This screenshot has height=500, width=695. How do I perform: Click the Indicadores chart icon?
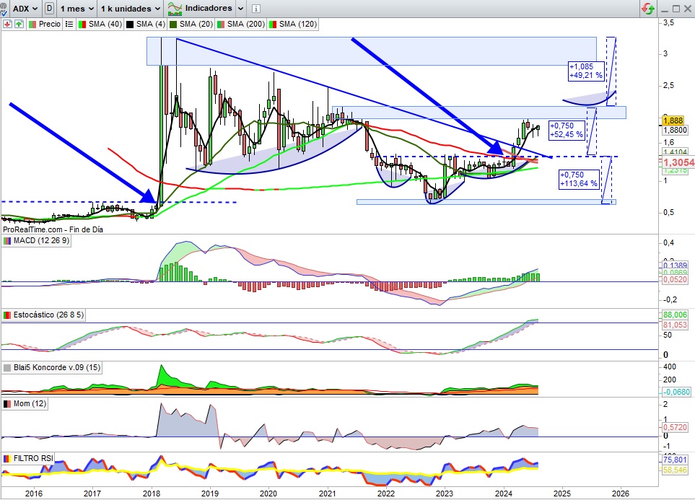[175, 9]
